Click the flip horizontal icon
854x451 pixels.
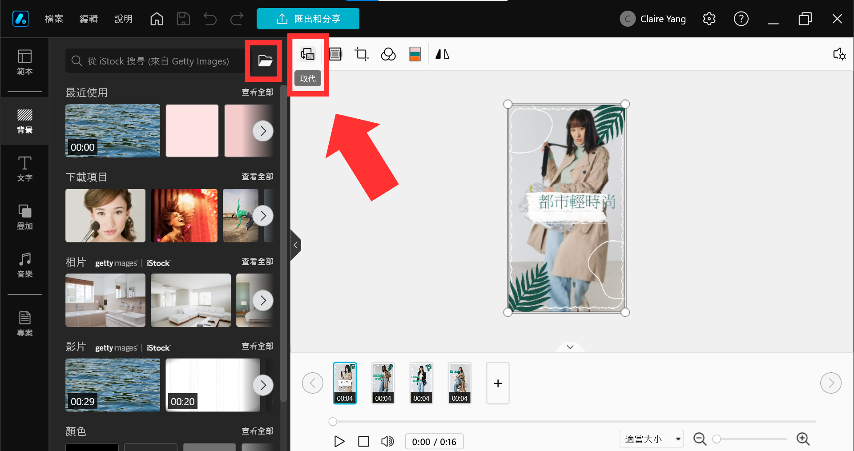[442, 54]
